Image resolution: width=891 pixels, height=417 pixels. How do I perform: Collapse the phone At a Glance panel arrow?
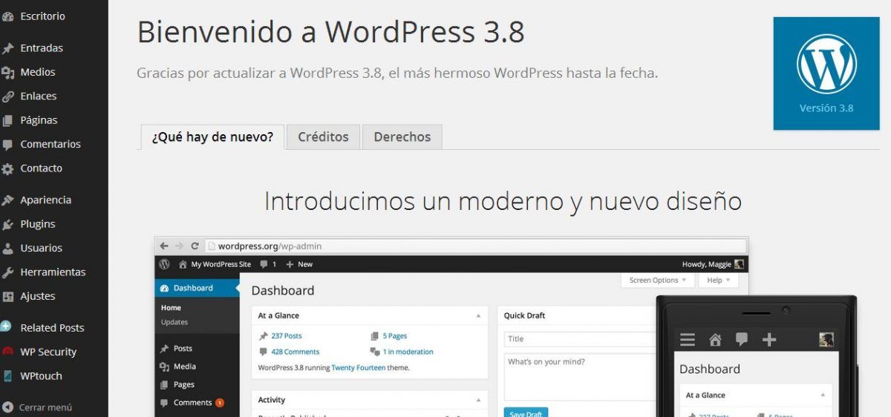point(823,395)
